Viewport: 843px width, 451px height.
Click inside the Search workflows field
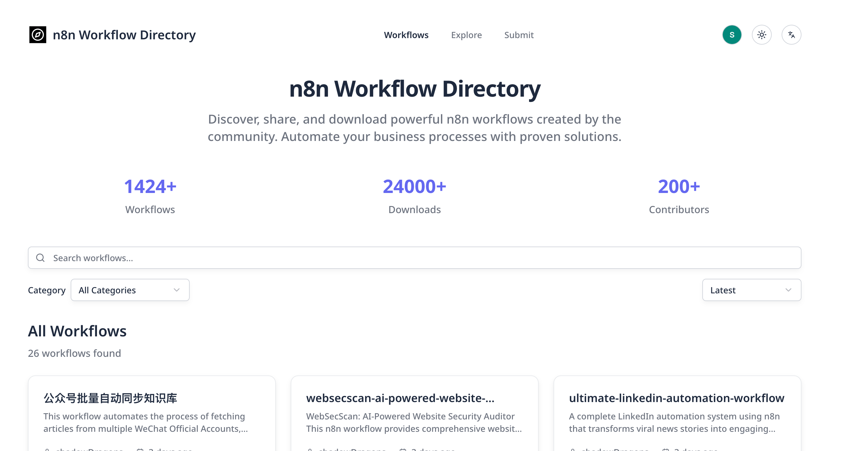click(x=229, y=258)
